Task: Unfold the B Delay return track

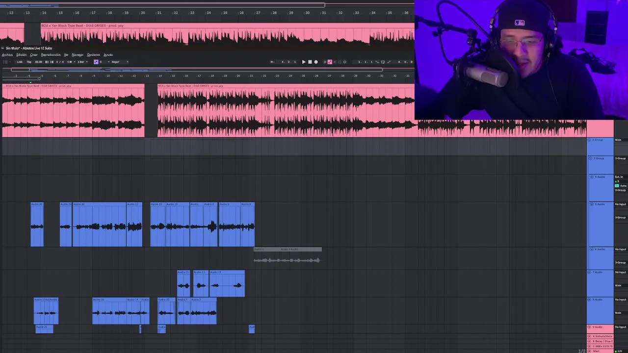Action: tap(589, 341)
